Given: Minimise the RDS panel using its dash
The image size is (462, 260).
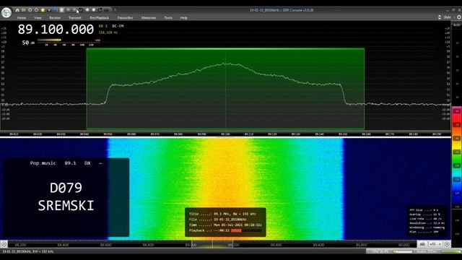Looking at the screenshot, I should [101, 163].
